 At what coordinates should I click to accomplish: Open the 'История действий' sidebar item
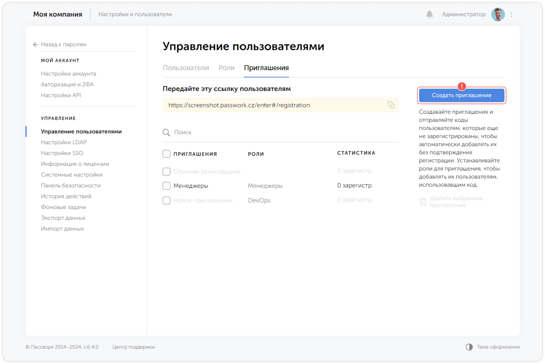point(66,196)
